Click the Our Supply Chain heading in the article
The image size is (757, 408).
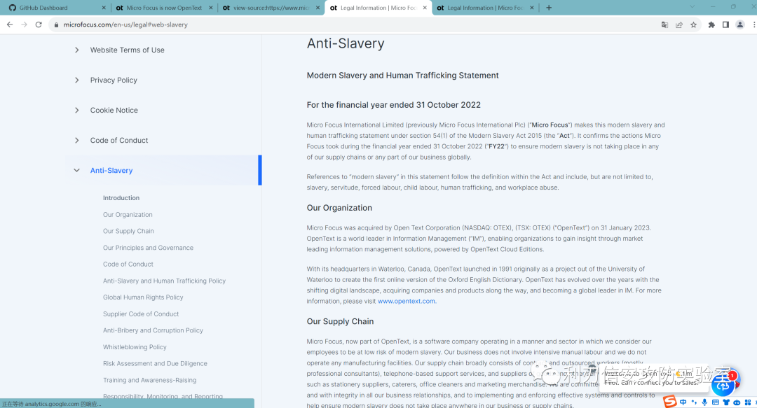(x=341, y=322)
